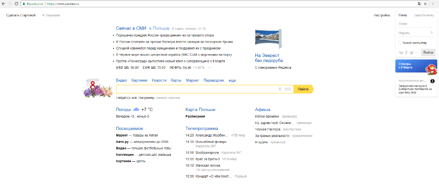Viewport: 439px width, 188px height.
Task: Open the в Польше news link
Action: pyautogui.click(x=159, y=28)
